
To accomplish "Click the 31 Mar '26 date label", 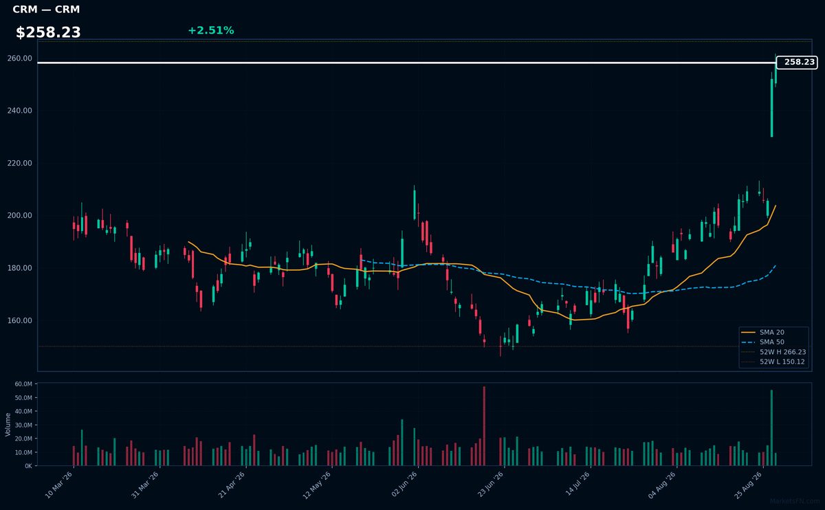I will (144, 485).
